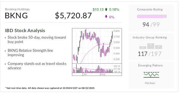Viewport: 179px width, 94px height.
Task: Click the $5,720.87 stock price
Action: 73,16
